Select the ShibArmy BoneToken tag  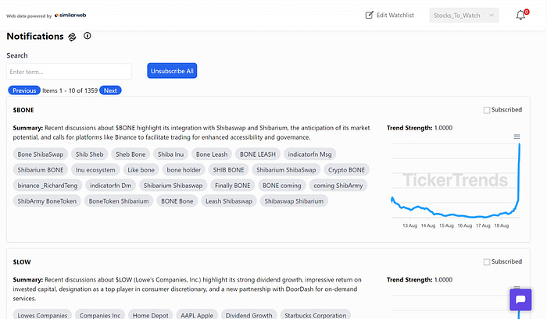(47, 201)
